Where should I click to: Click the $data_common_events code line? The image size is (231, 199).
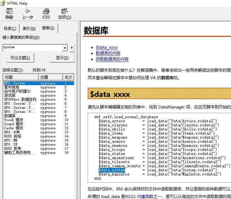pyautogui.click(x=164, y=166)
